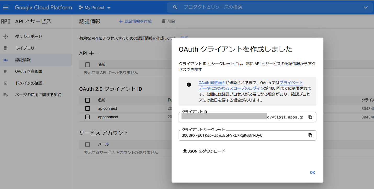Copy the クライアント ID value

click(x=310, y=117)
